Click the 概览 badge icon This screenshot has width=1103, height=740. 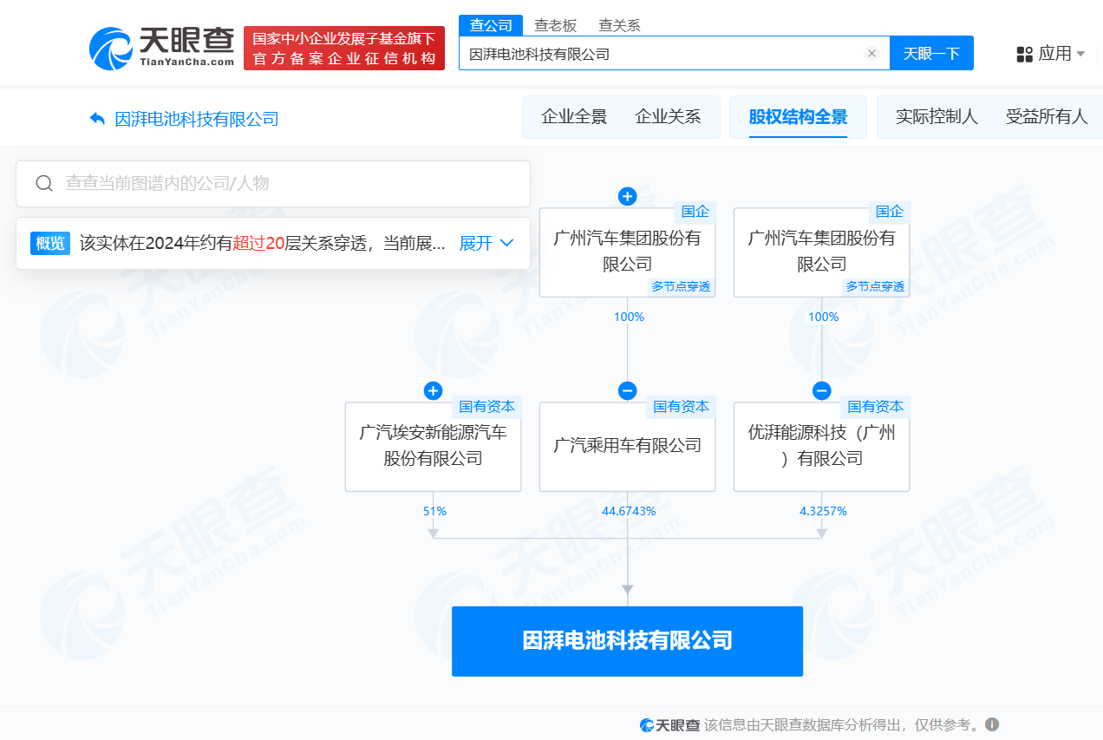pos(49,244)
